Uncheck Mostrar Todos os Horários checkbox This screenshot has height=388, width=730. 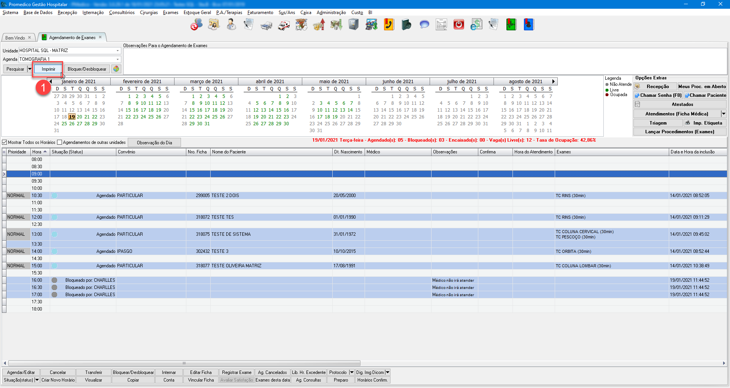(5, 142)
